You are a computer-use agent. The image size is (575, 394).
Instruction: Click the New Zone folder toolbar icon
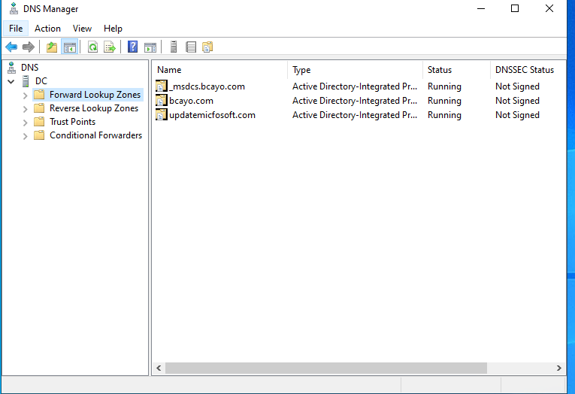click(207, 47)
